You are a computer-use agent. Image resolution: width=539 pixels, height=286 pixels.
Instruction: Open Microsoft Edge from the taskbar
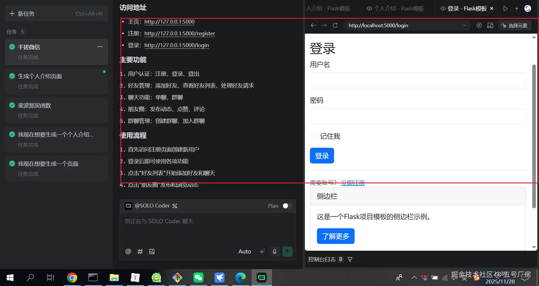pyautogui.click(x=241, y=278)
